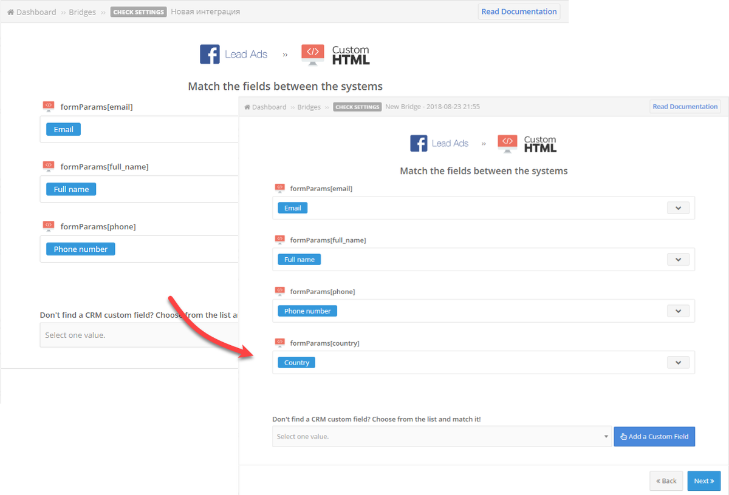Open the custom field select in front window
729x495 pixels.
click(x=442, y=436)
